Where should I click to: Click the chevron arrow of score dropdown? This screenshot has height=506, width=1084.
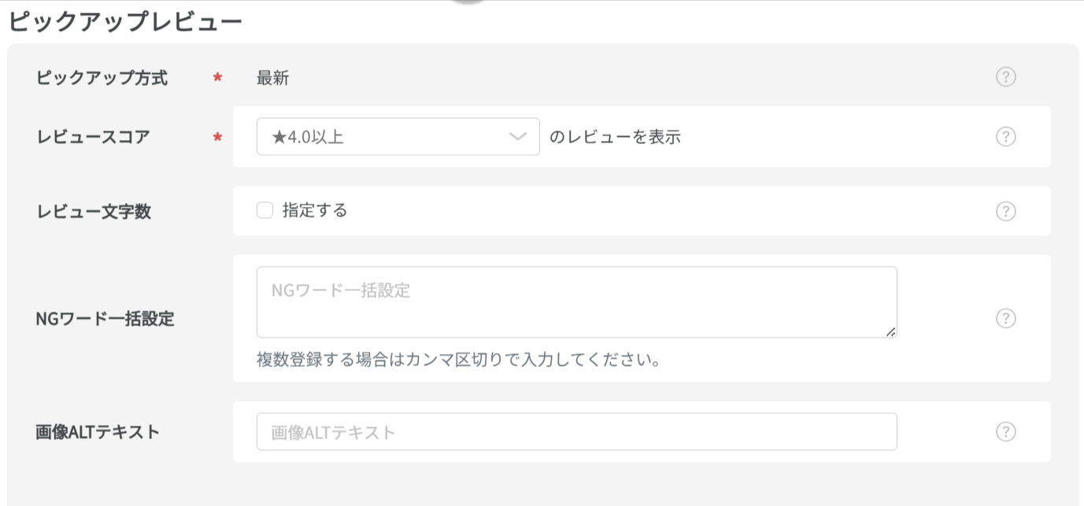517,137
